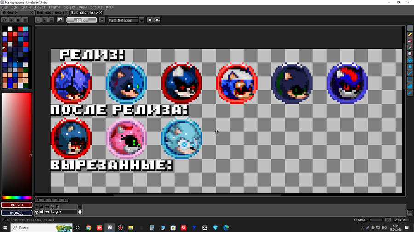The width and height of the screenshot is (414, 232).
Task: Go to first frame button
Action: pos(38,200)
